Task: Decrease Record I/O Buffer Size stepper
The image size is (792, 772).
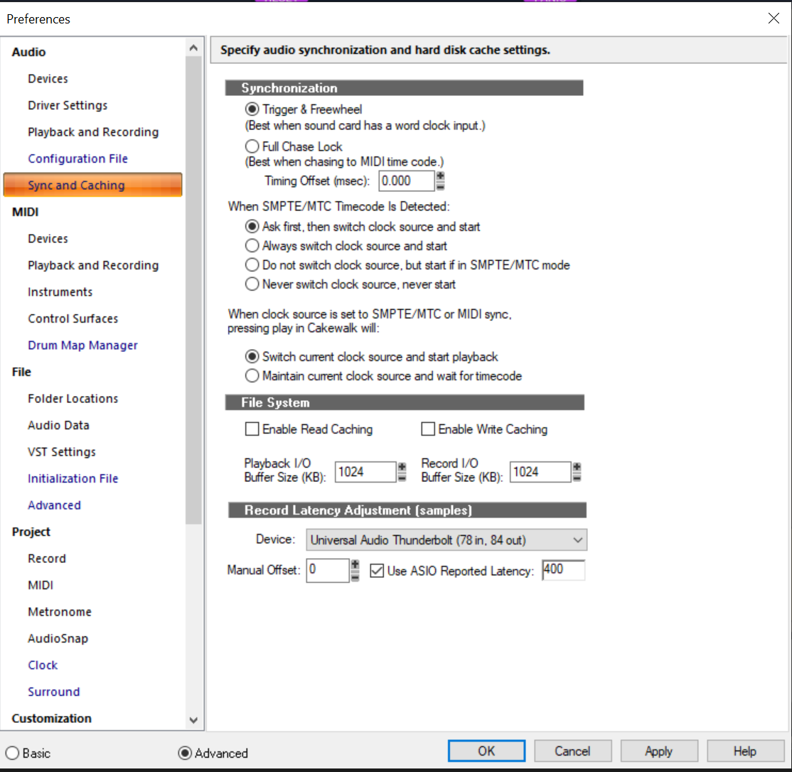Action: pyautogui.click(x=577, y=476)
